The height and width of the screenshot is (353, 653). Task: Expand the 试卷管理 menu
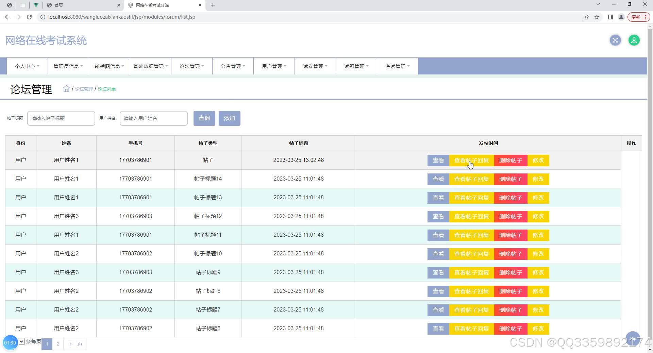click(x=315, y=66)
